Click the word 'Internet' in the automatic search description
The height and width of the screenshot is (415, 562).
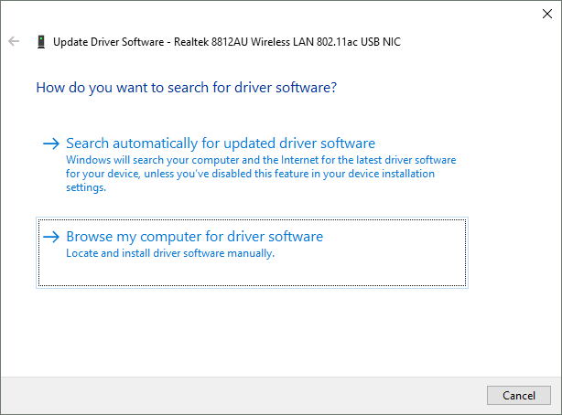(x=299, y=160)
